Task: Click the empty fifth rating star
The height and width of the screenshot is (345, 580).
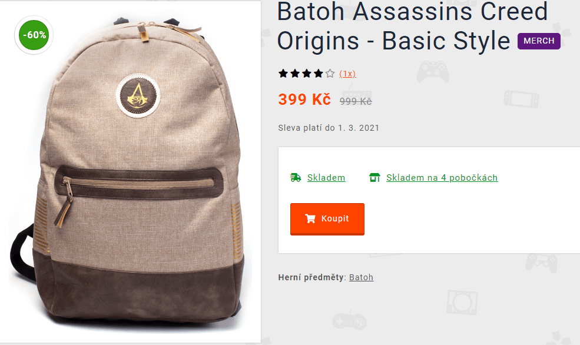Action: [x=330, y=74]
